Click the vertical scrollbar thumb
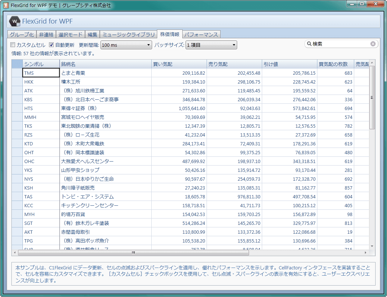This screenshot has width=387, height=297. [x=372, y=98]
